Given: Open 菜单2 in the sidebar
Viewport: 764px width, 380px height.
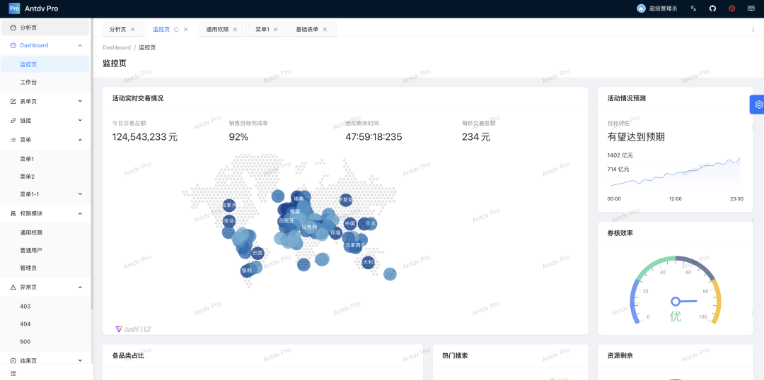Looking at the screenshot, I should [45, 177].
